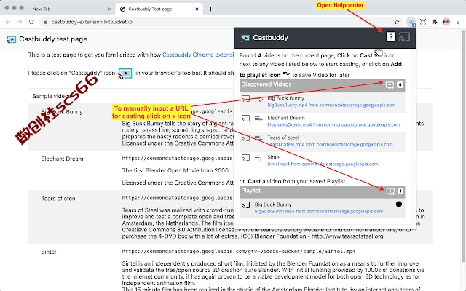The width and height of the screenshot is (466, 291).
Task: Cast Big Buck Bunny from the saved Playlist
Action: tap(245, 205)
